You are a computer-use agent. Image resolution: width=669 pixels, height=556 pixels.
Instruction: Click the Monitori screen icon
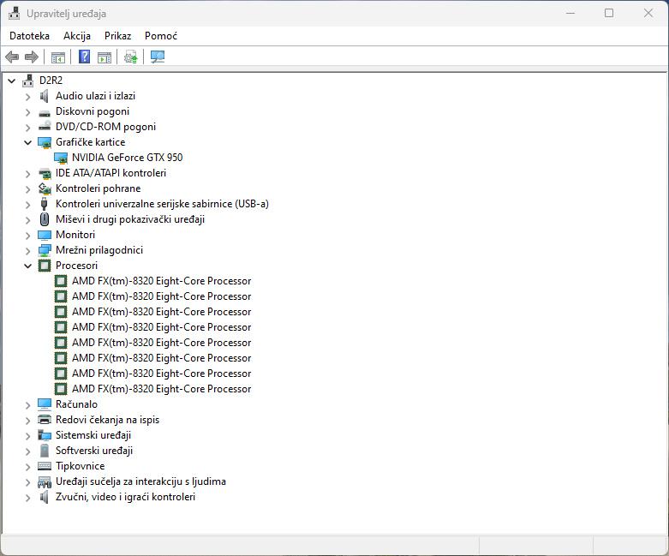tap(45, 235)
